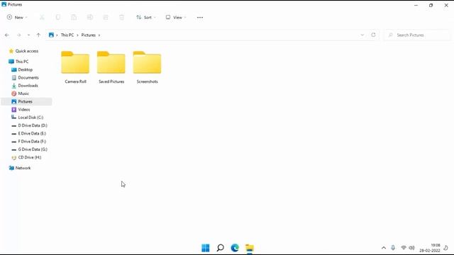Viewport: 454px width, 255px height.
Task: Open D Drive Data (D:)
Action: click(x=33, y=125)
